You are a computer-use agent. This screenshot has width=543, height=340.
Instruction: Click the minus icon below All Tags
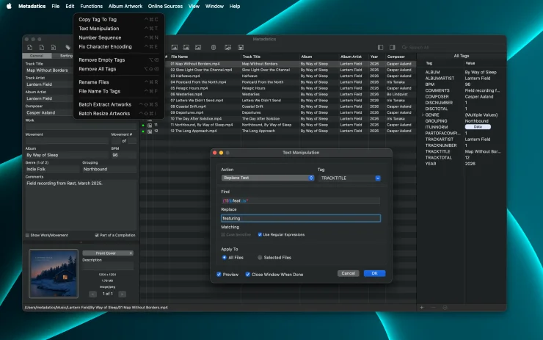[433, 308]
